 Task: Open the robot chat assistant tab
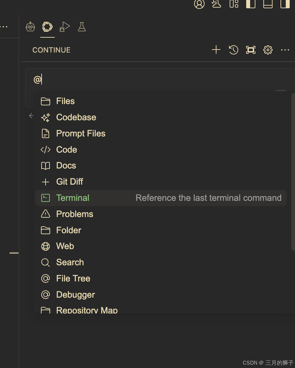tap(30, 27)
